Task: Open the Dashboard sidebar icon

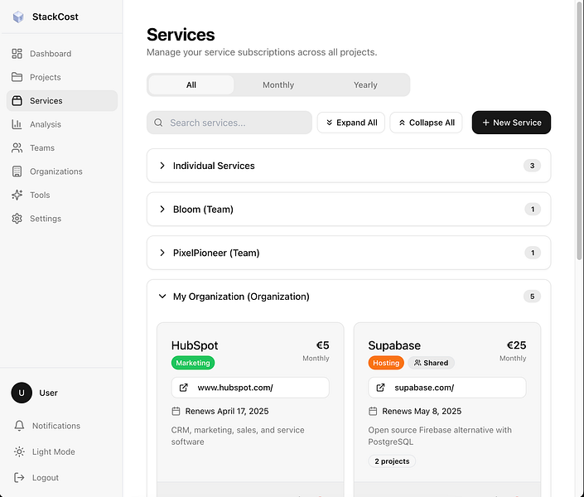Action: (17, 54)
